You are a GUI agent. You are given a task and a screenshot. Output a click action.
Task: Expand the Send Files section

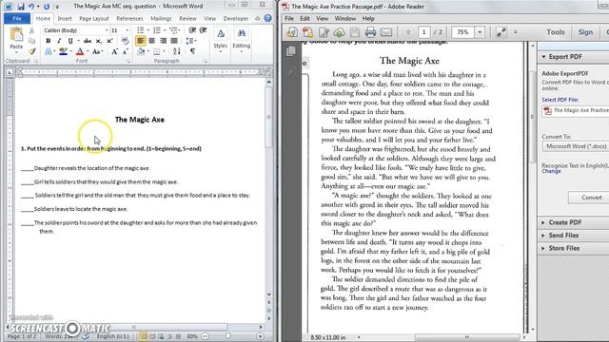click(563, 236)
